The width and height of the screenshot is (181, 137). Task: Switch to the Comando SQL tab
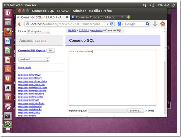pos(43,17)
